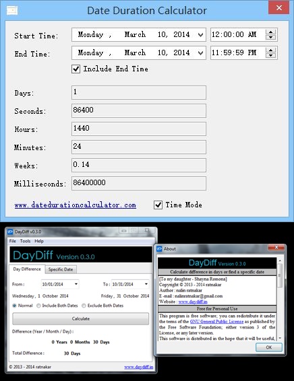Decrease End Time with down spinner
The height and width of the screenshot is (381, 294).
270,56
